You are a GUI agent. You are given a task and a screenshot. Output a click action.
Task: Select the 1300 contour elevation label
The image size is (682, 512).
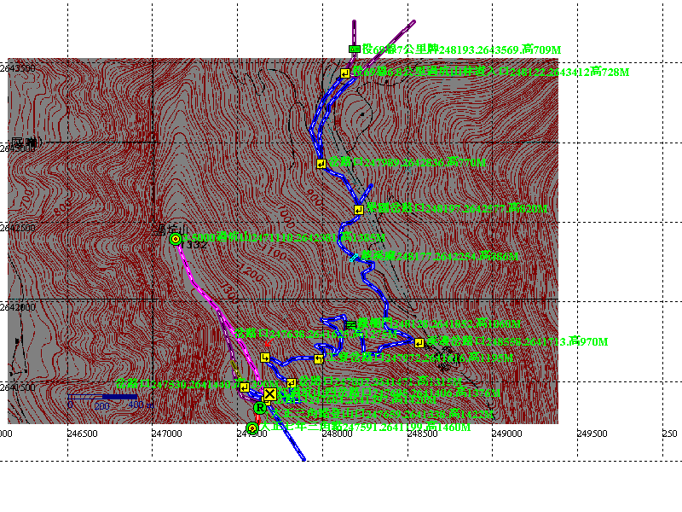pyautogui.click(x=229, y=294)
